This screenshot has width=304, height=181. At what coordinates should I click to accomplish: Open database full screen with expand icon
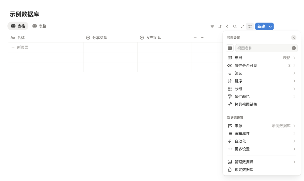(x=242, y=26)
